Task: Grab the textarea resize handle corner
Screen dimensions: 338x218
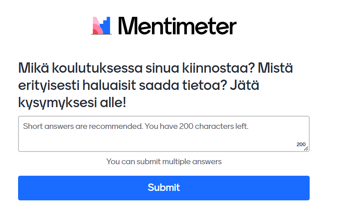Action: pos(306,149)
